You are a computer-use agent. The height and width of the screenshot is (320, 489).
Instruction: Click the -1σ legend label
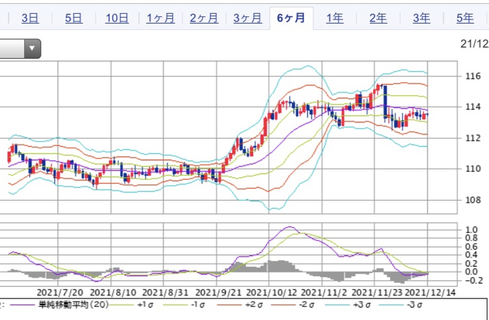pos(199,305)
